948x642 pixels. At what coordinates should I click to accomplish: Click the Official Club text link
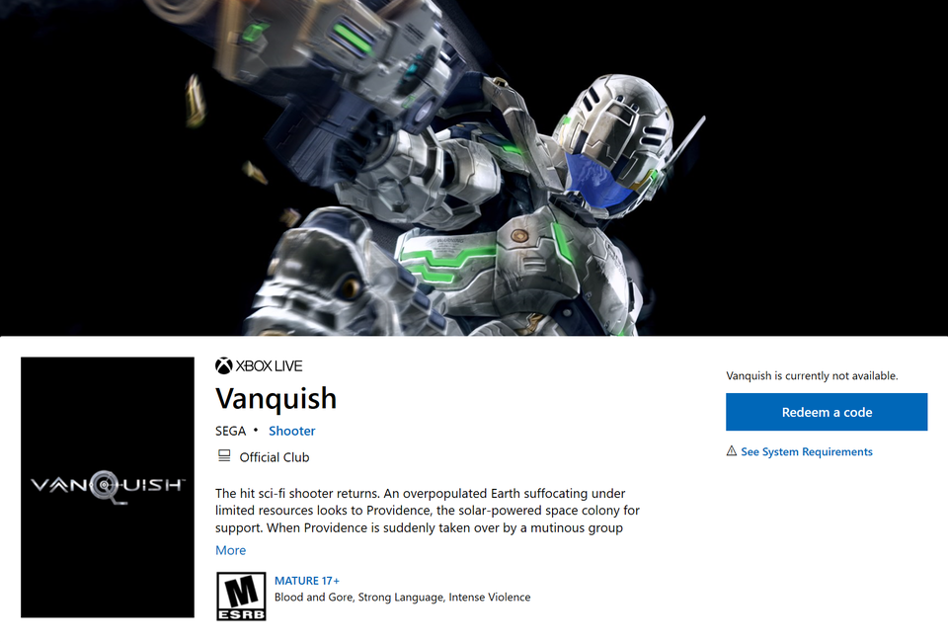tap(275, 457)
